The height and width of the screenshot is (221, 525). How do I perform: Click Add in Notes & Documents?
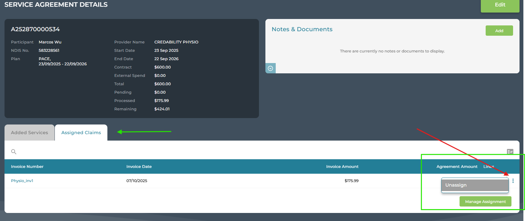tap(499, 31)
